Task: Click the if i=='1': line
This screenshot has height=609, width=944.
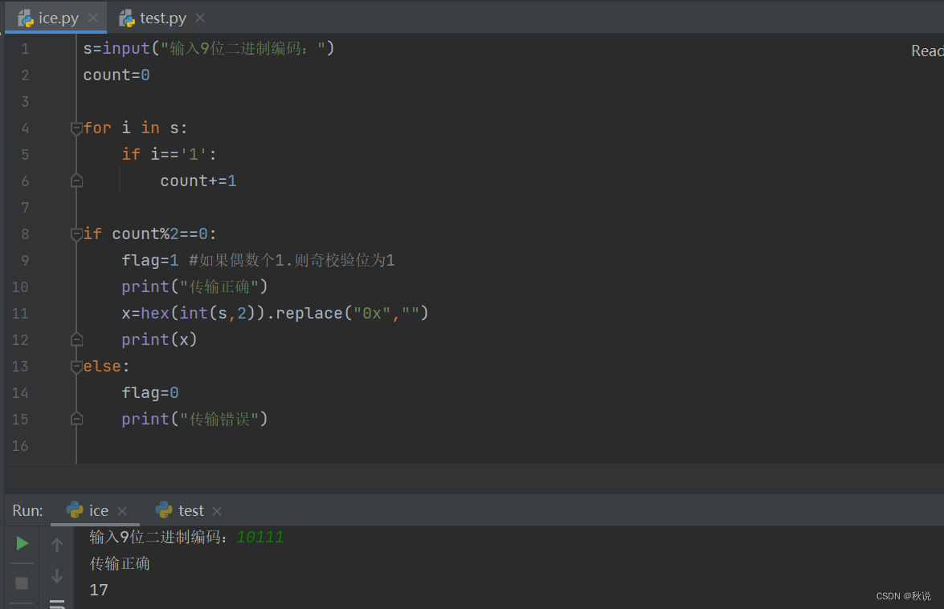Action: (x=169, y=154)
